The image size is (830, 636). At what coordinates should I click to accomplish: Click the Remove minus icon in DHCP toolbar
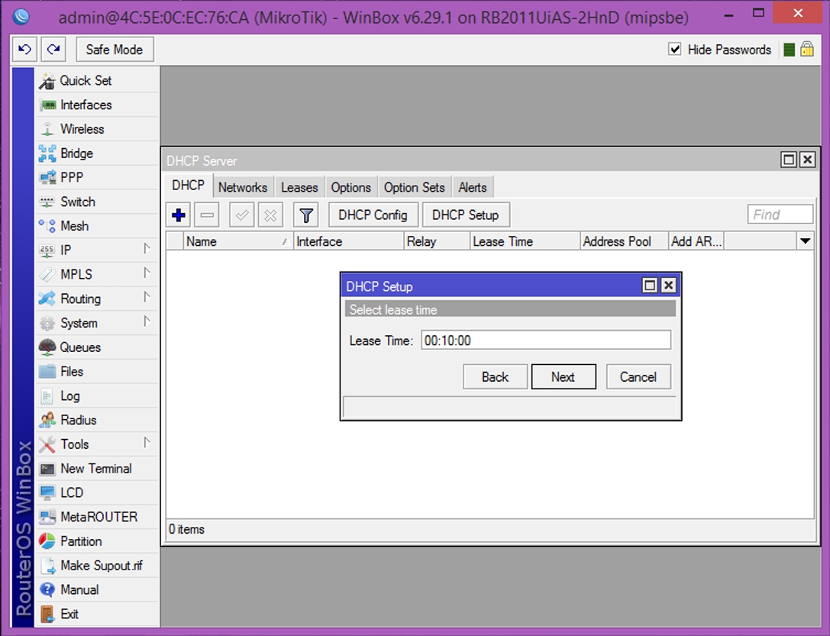[207, 215]
